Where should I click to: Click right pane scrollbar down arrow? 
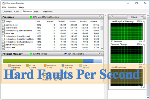tap(148, 97)
